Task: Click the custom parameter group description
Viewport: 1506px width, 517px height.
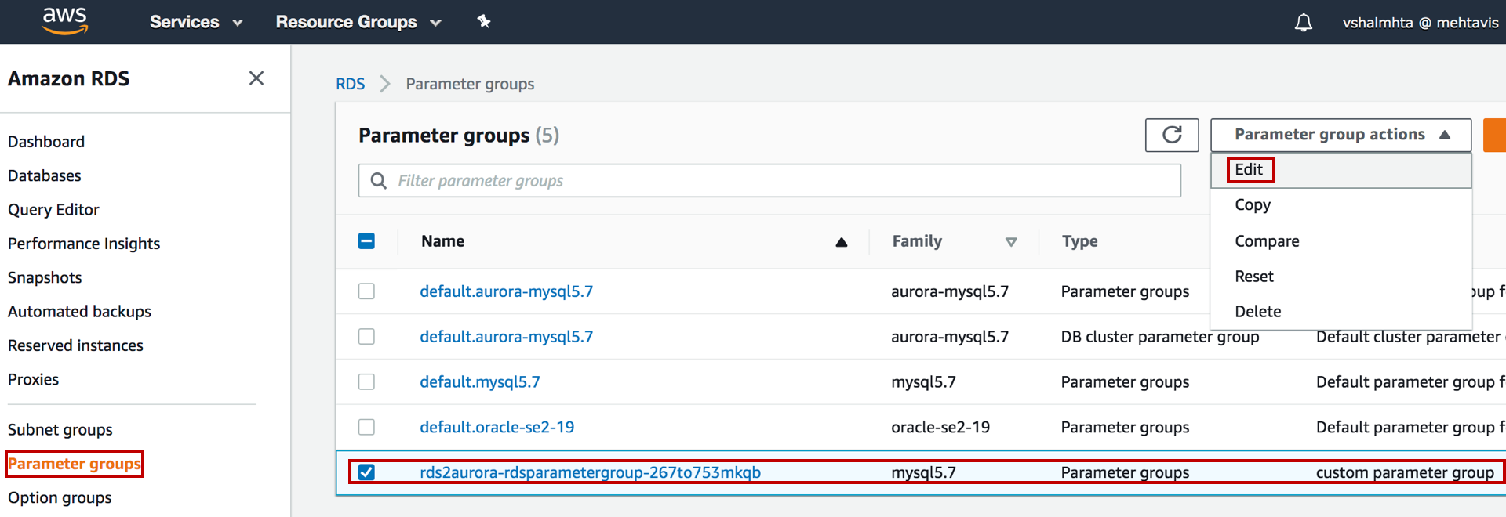Action: [1405, 472]
